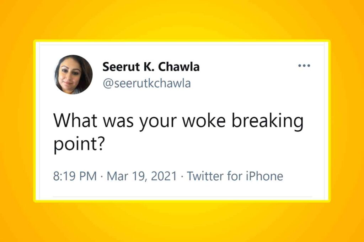Open the three-dot more options menu

(x=304, y=66)
